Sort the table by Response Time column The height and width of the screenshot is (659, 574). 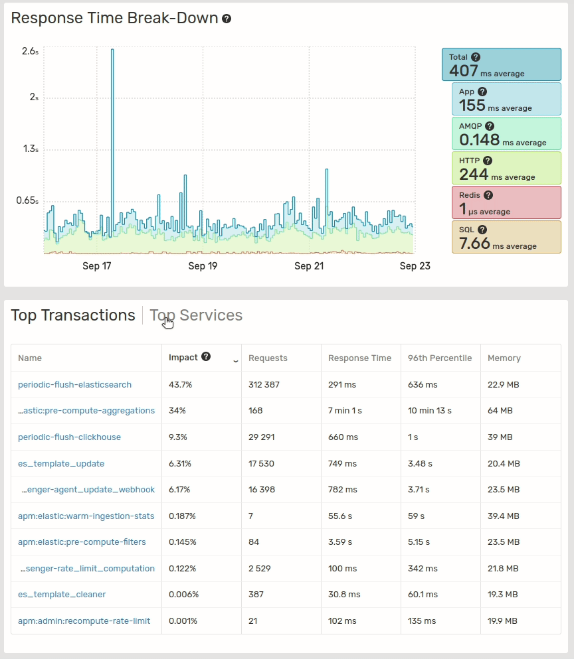(360, 357)
